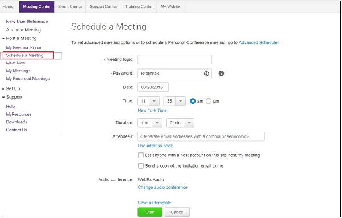
Task: Enable letting anyone with host account host
Action: 141,155
